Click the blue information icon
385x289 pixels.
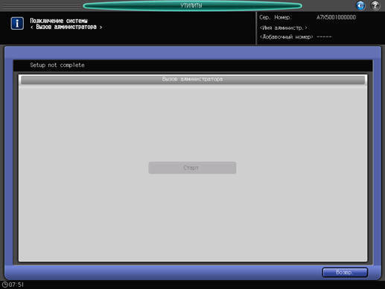pyautogui.click(x=17, y=24)
